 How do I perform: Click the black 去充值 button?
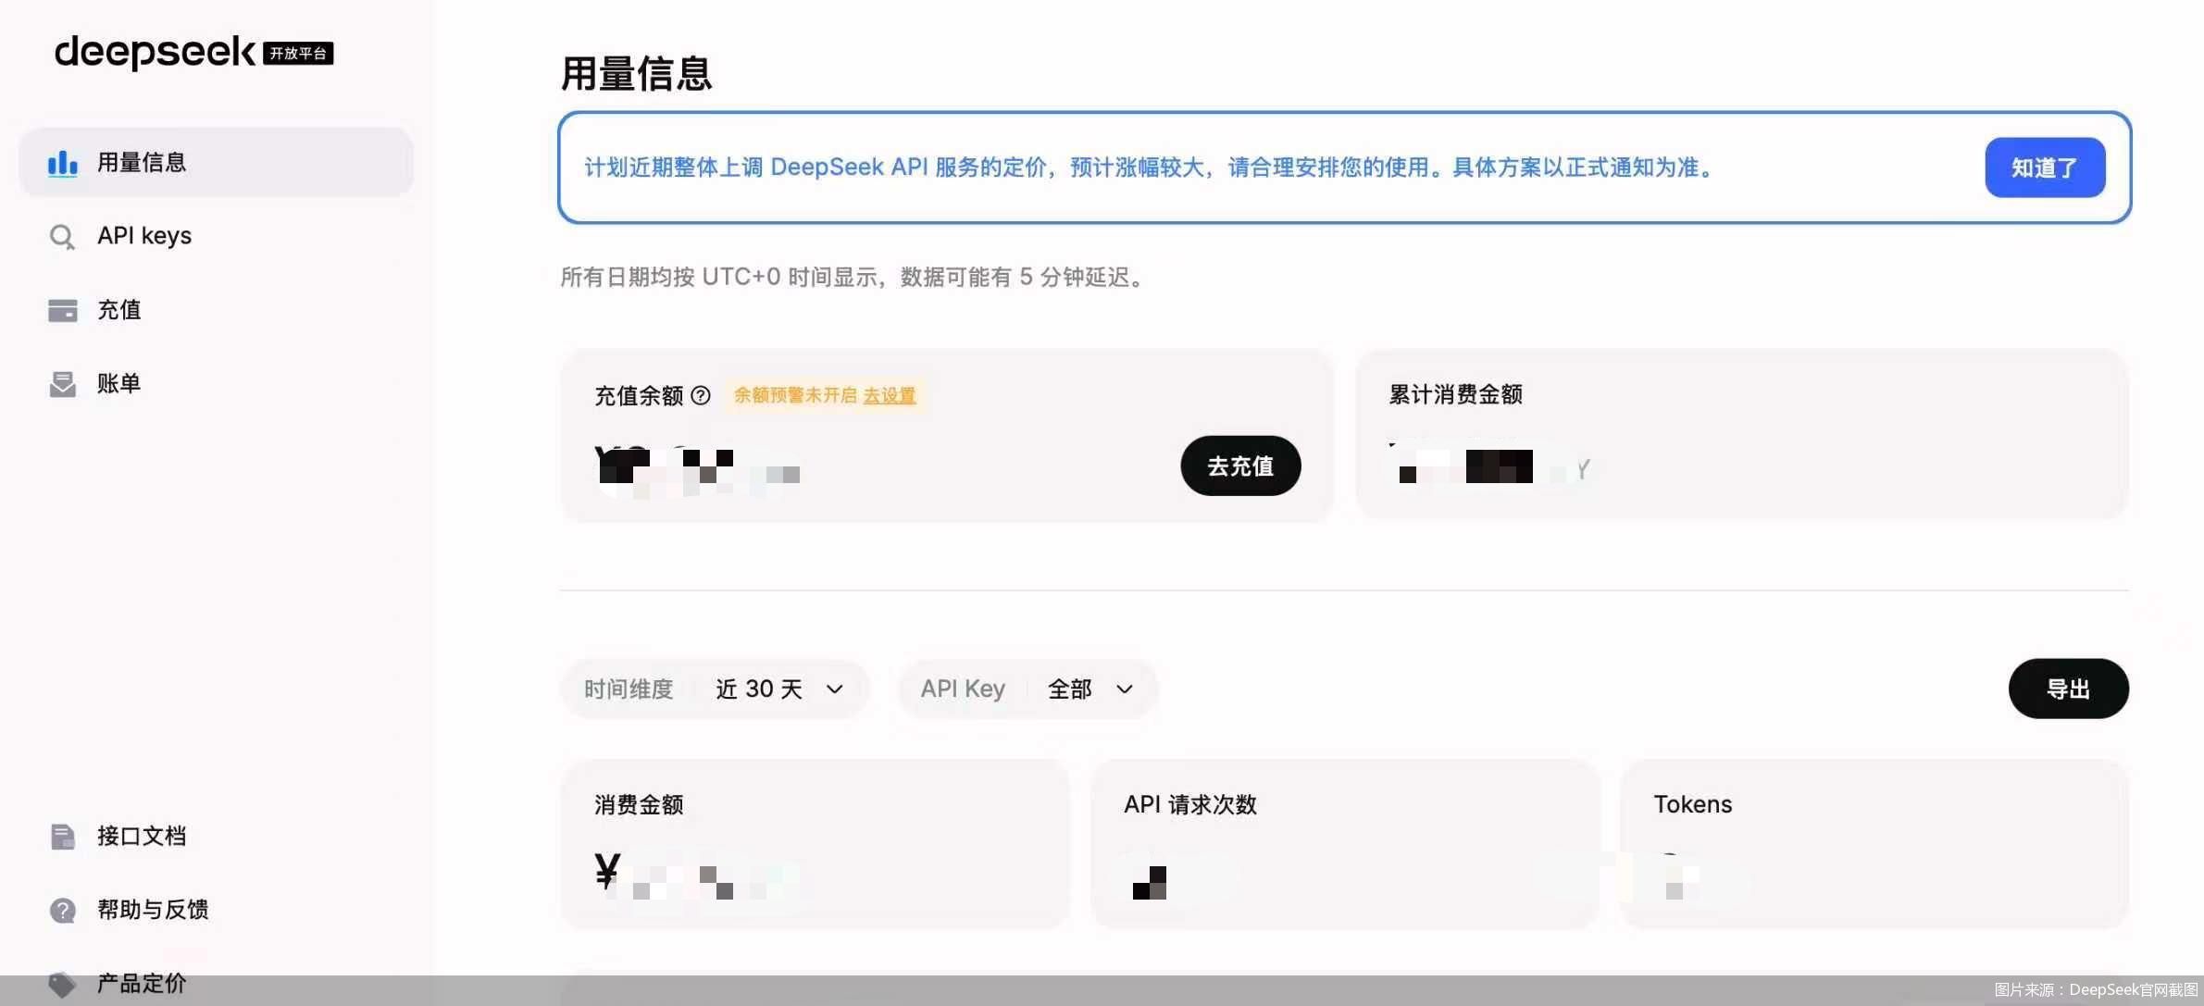1240,466
